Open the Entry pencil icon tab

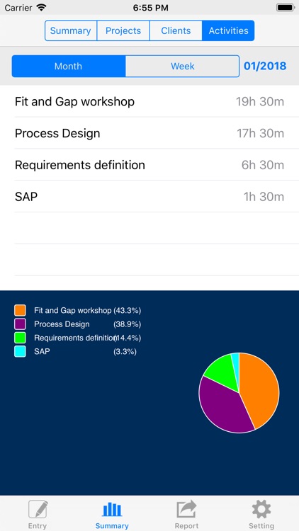[38, 510]
